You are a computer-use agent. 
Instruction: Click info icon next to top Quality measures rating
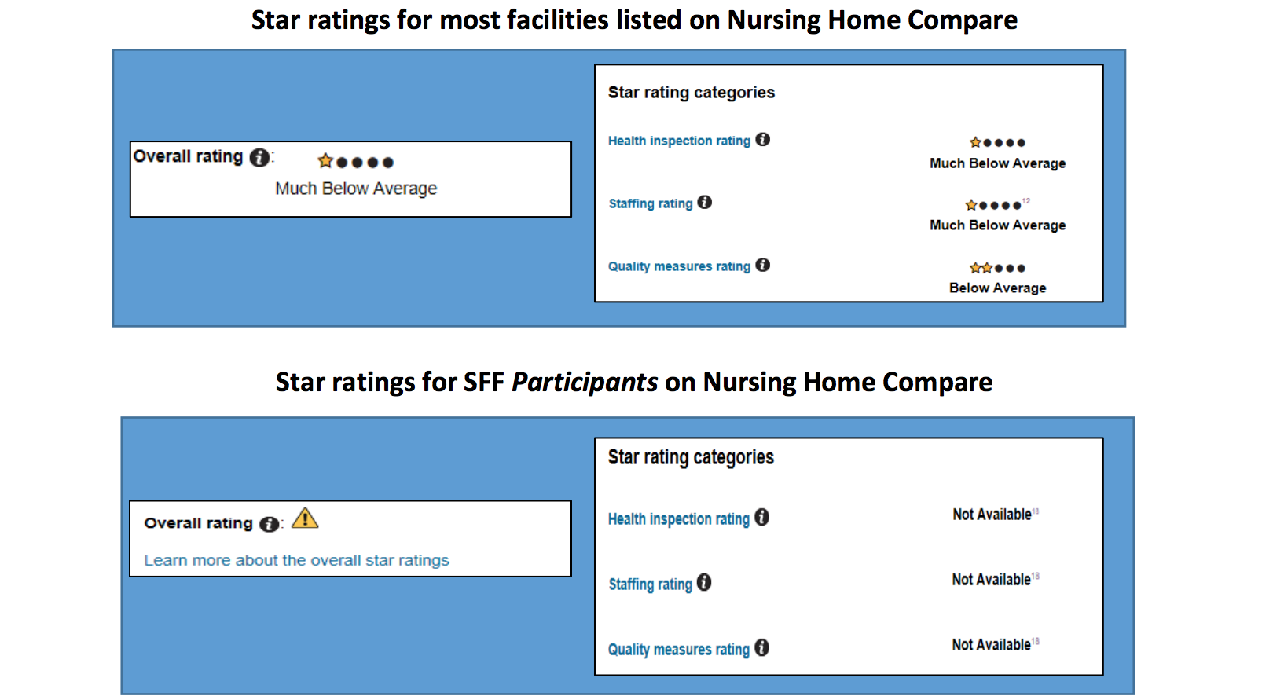pyautogui.click(x=763, y=265)
